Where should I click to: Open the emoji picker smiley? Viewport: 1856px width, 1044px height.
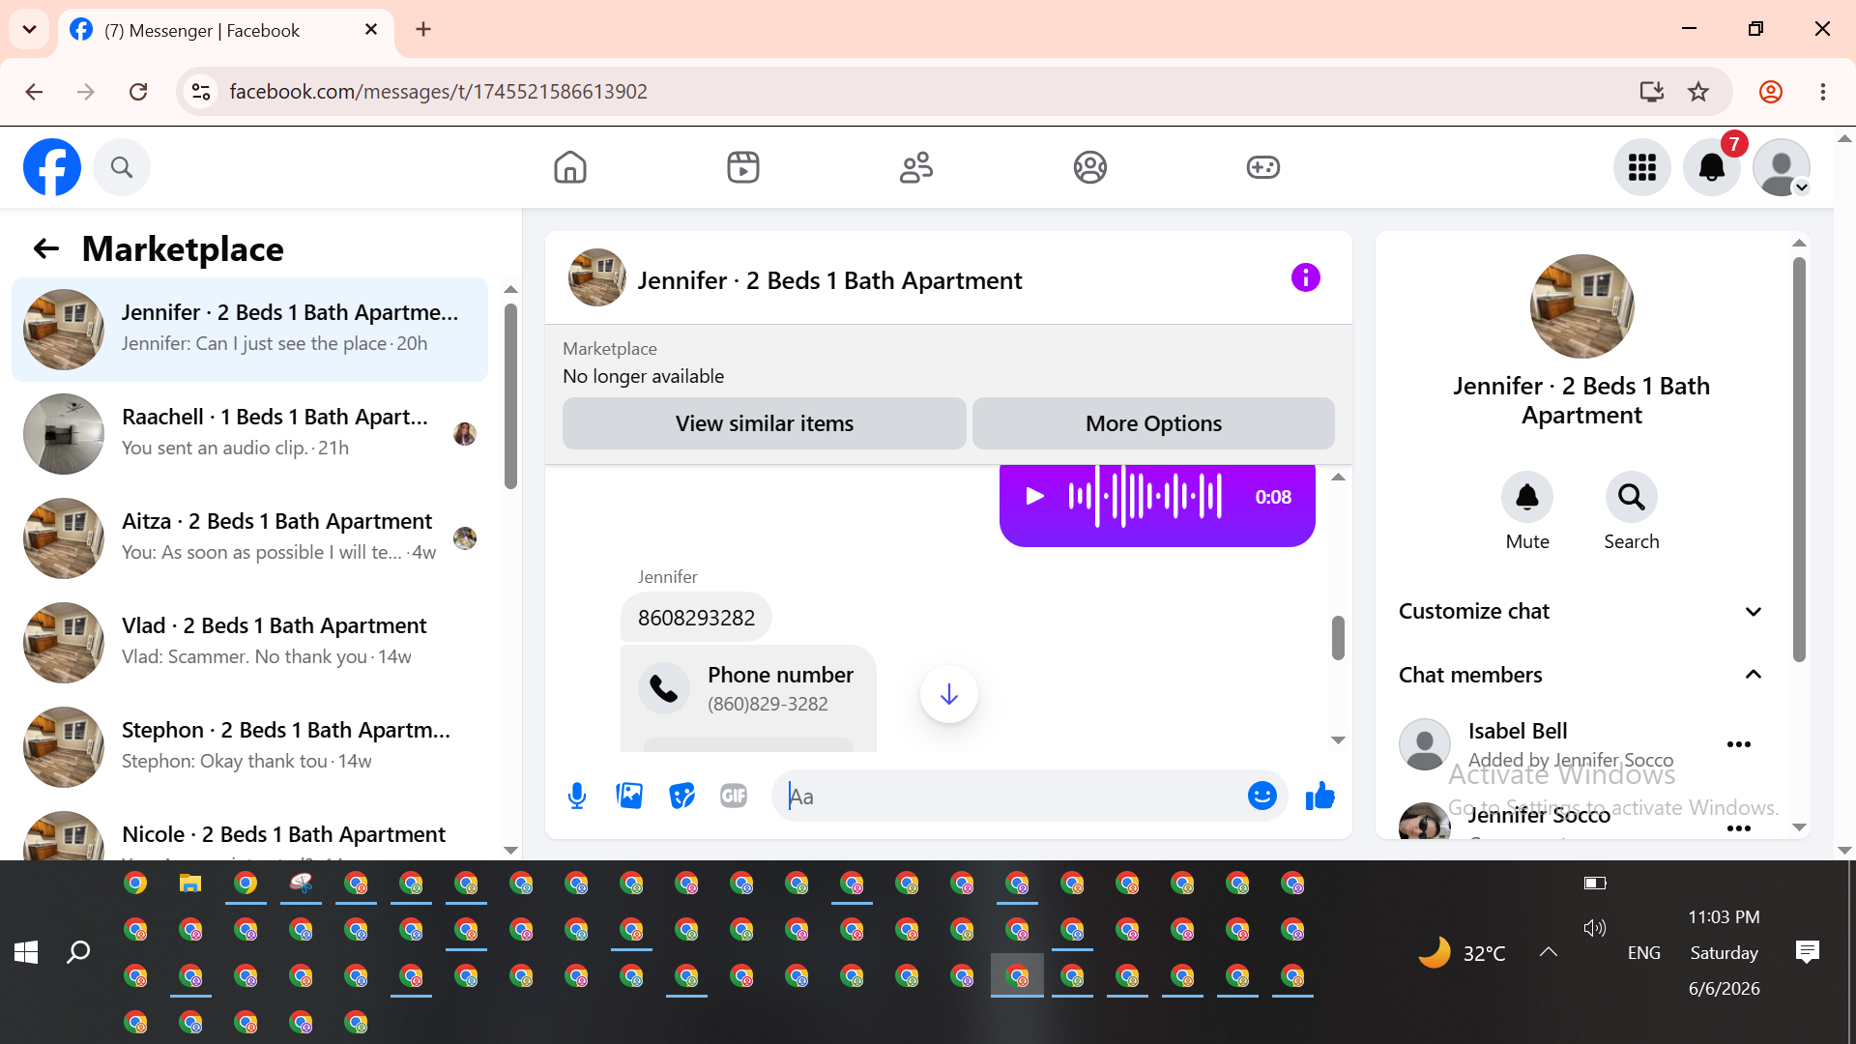pyautogui.click(x=1262, y=797)
